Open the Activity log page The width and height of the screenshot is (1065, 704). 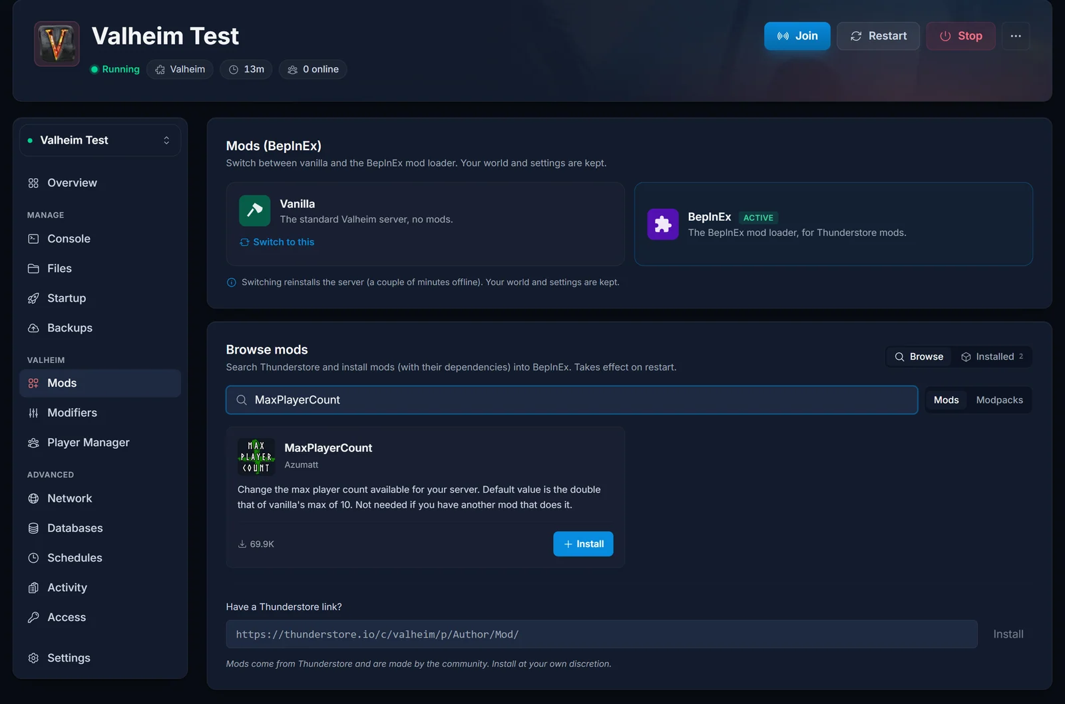[x=100, y=588]
